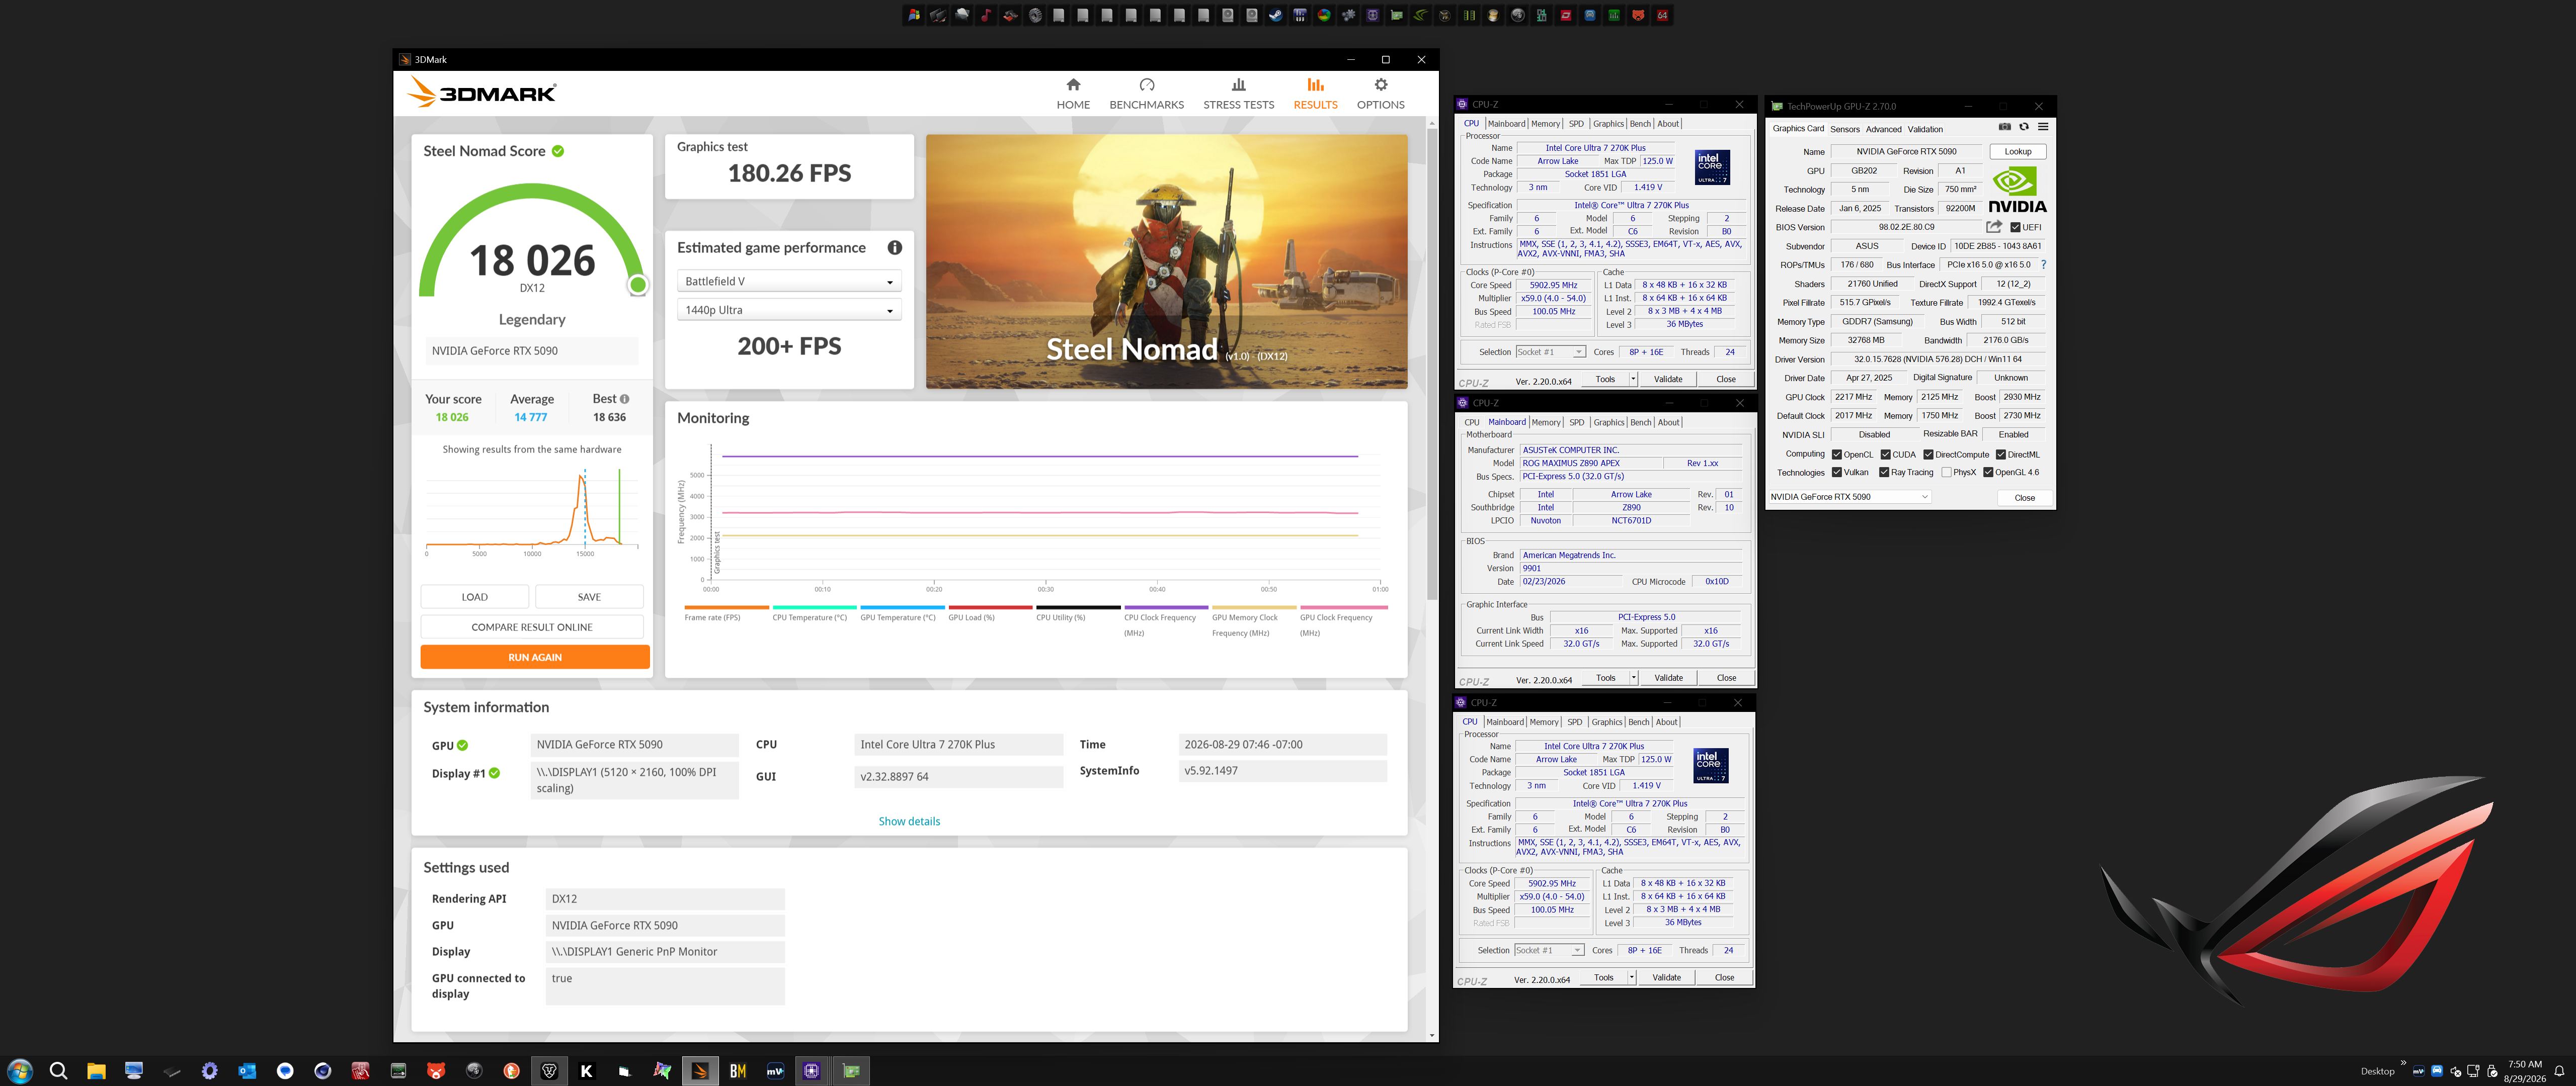This screenshot has height=1086, width=2576.
Task: Click COMPARE RESULT ONLINE
Action: [532, 626]
